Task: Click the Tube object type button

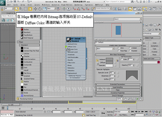Action: click(154, 49)
